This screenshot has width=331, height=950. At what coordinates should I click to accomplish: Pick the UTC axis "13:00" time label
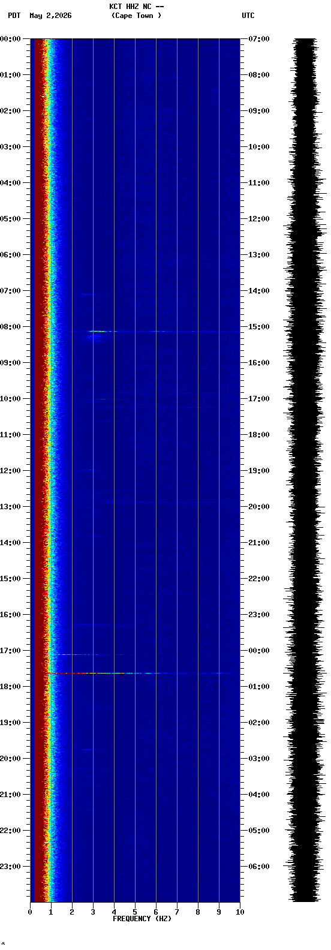point(259,255)
